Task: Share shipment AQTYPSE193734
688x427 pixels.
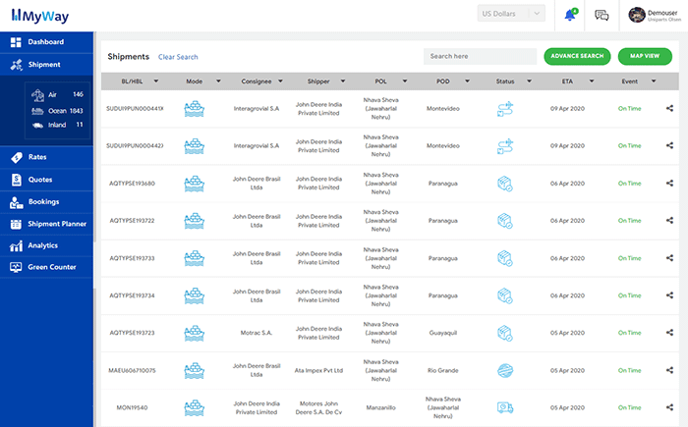Action: coord(669,295)
